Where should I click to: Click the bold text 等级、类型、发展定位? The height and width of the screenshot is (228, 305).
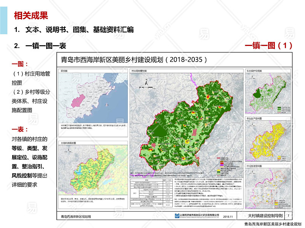tap(29, 153)
